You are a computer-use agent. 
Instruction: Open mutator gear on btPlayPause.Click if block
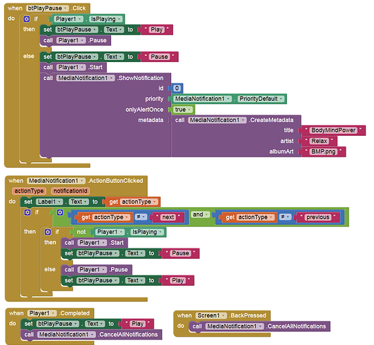(x=26, y=19)
